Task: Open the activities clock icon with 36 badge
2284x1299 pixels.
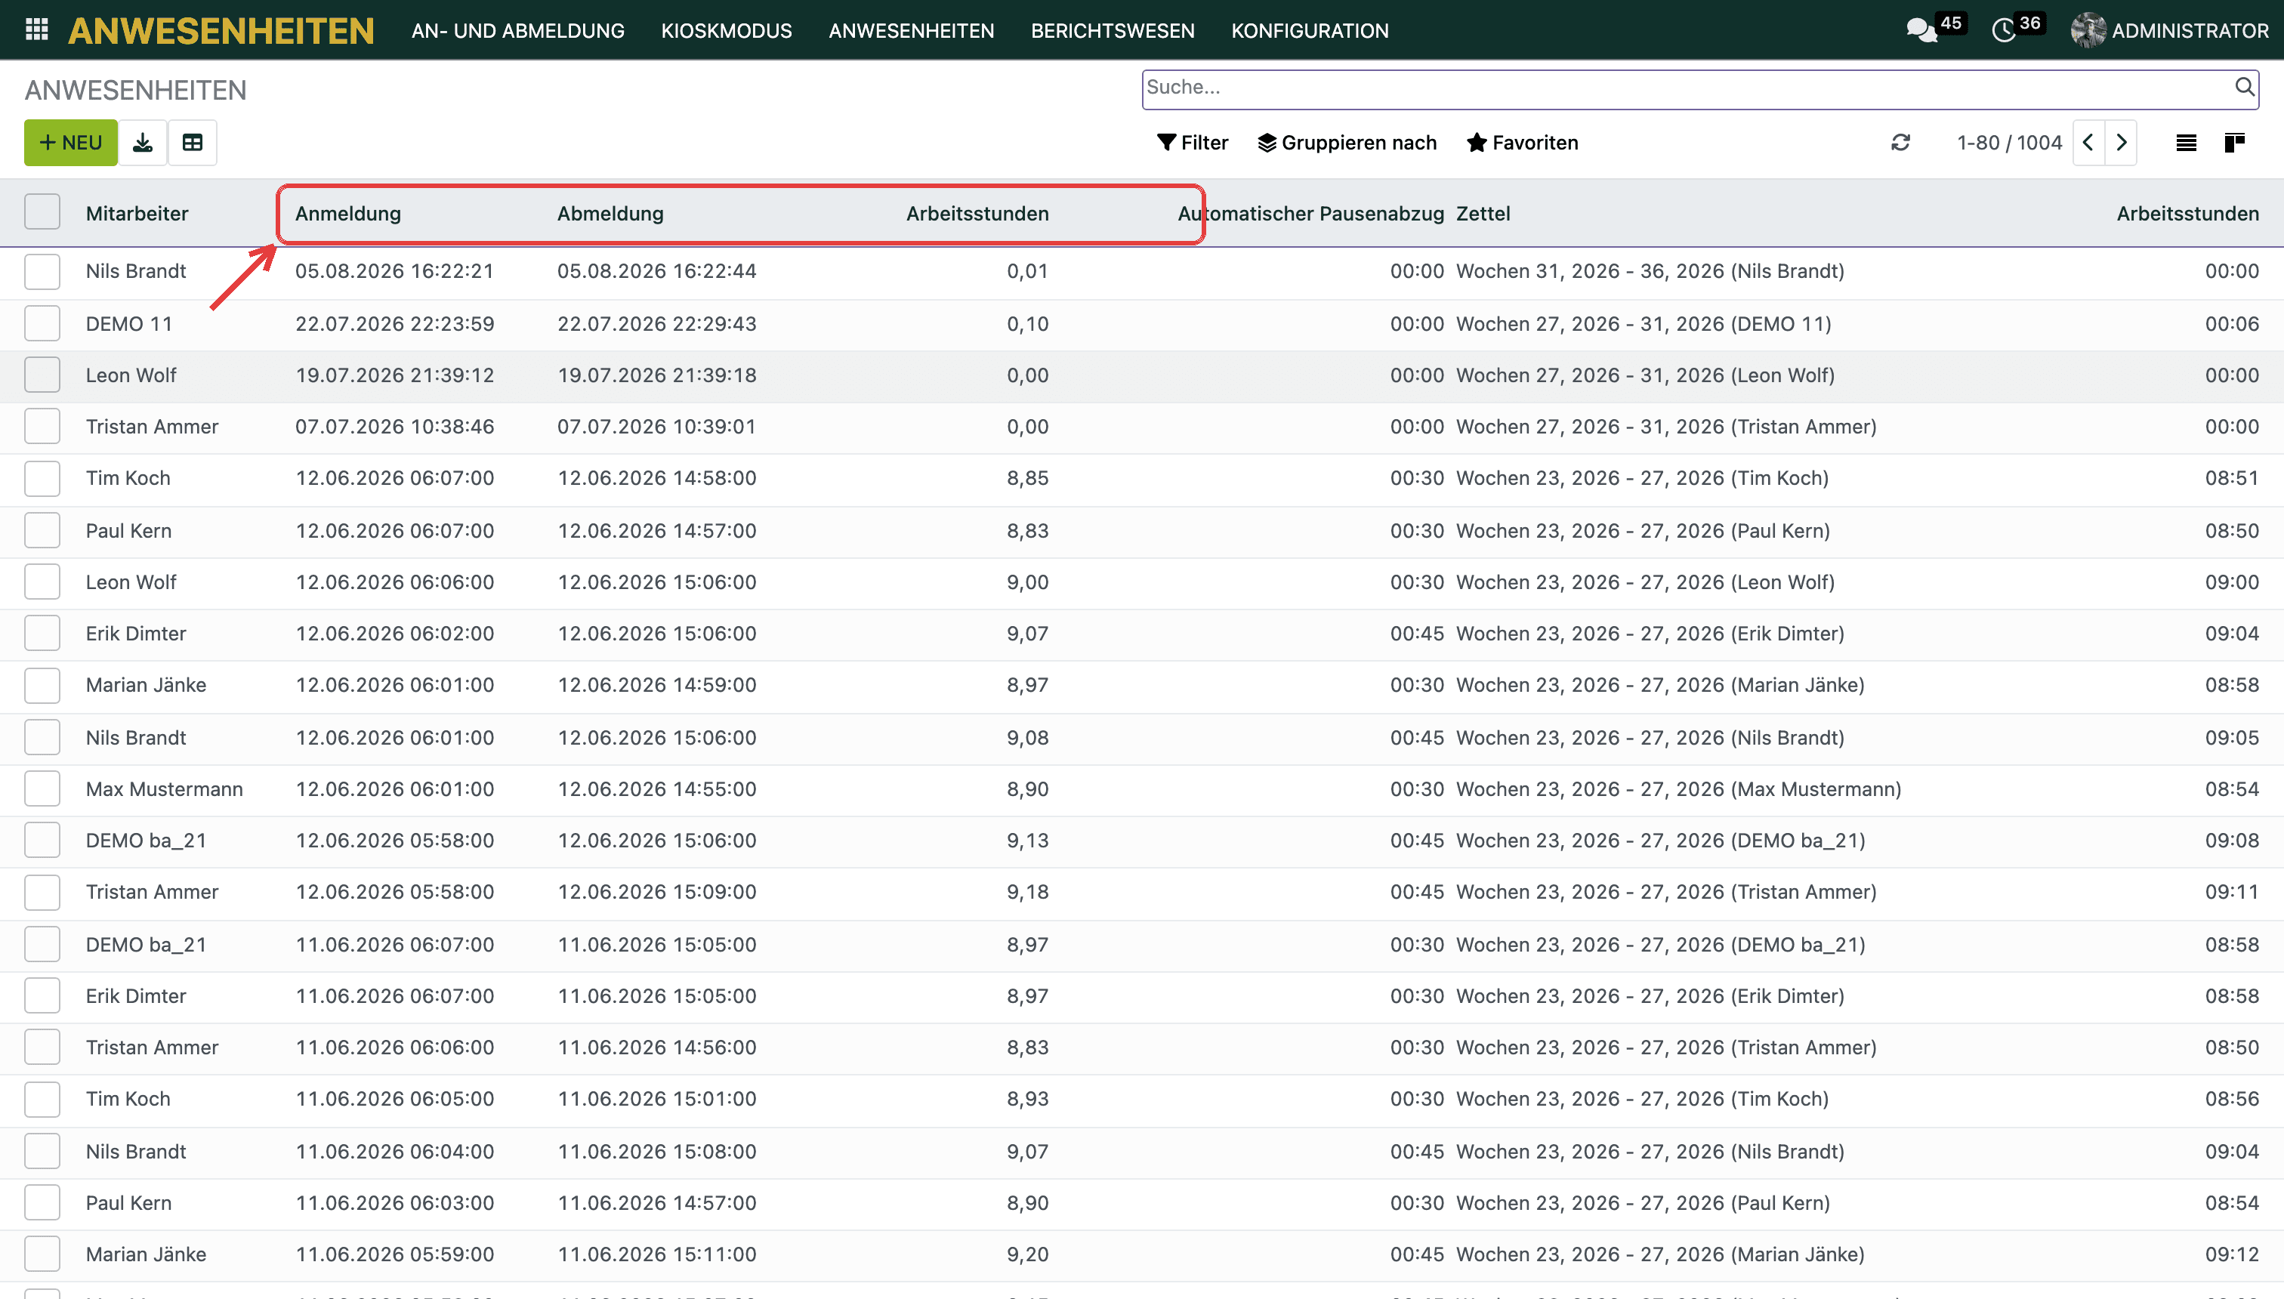Action: 2004,30
